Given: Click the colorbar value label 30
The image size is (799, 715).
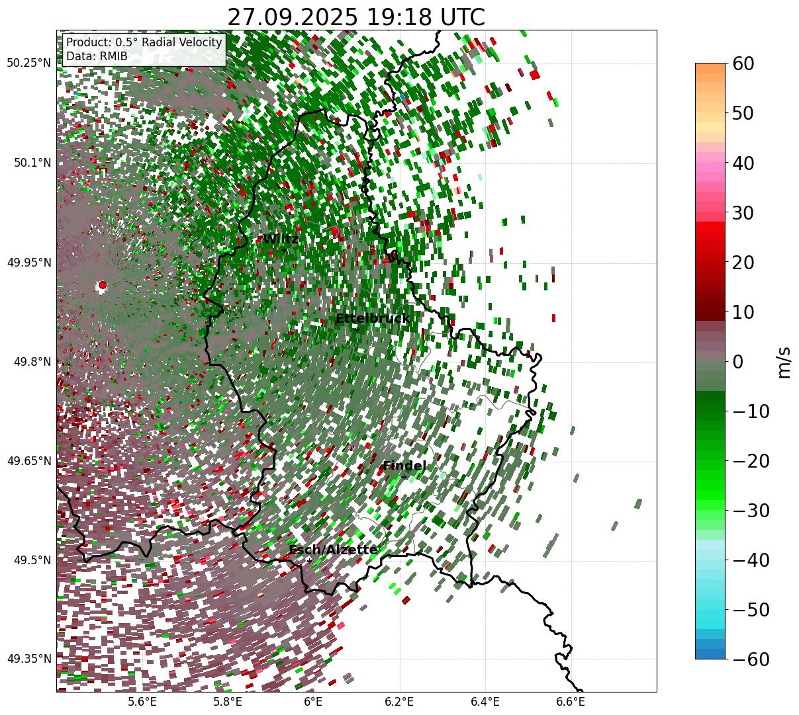Looking at the screenshot, I should pyautogui.click(x=744, y=212).
